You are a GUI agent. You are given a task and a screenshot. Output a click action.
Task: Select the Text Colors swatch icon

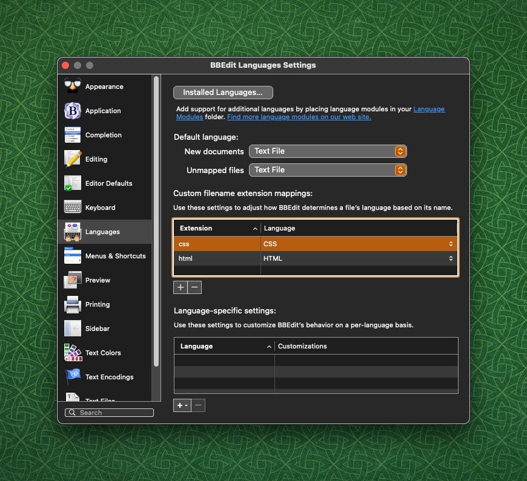73,353
